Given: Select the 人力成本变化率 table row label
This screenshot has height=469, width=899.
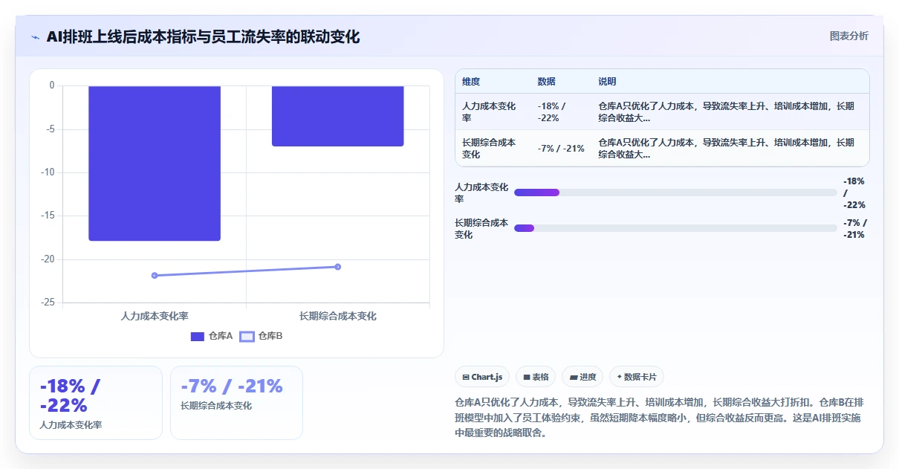Looking at the screenshot, I should pyautogui.click(x=489, y=112).
